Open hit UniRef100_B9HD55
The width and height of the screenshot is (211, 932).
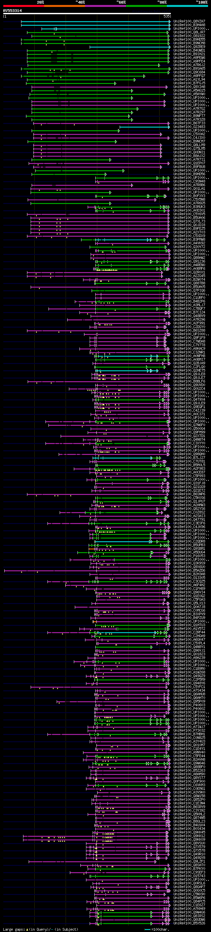[189, 39]
